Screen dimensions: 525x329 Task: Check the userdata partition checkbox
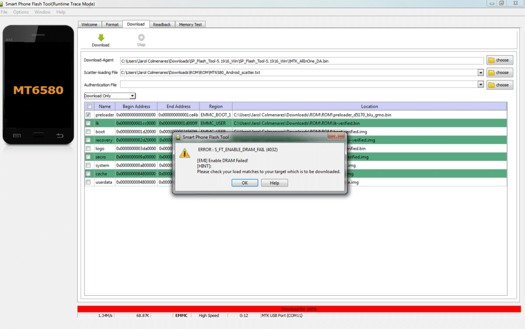[x=88, y=182]
